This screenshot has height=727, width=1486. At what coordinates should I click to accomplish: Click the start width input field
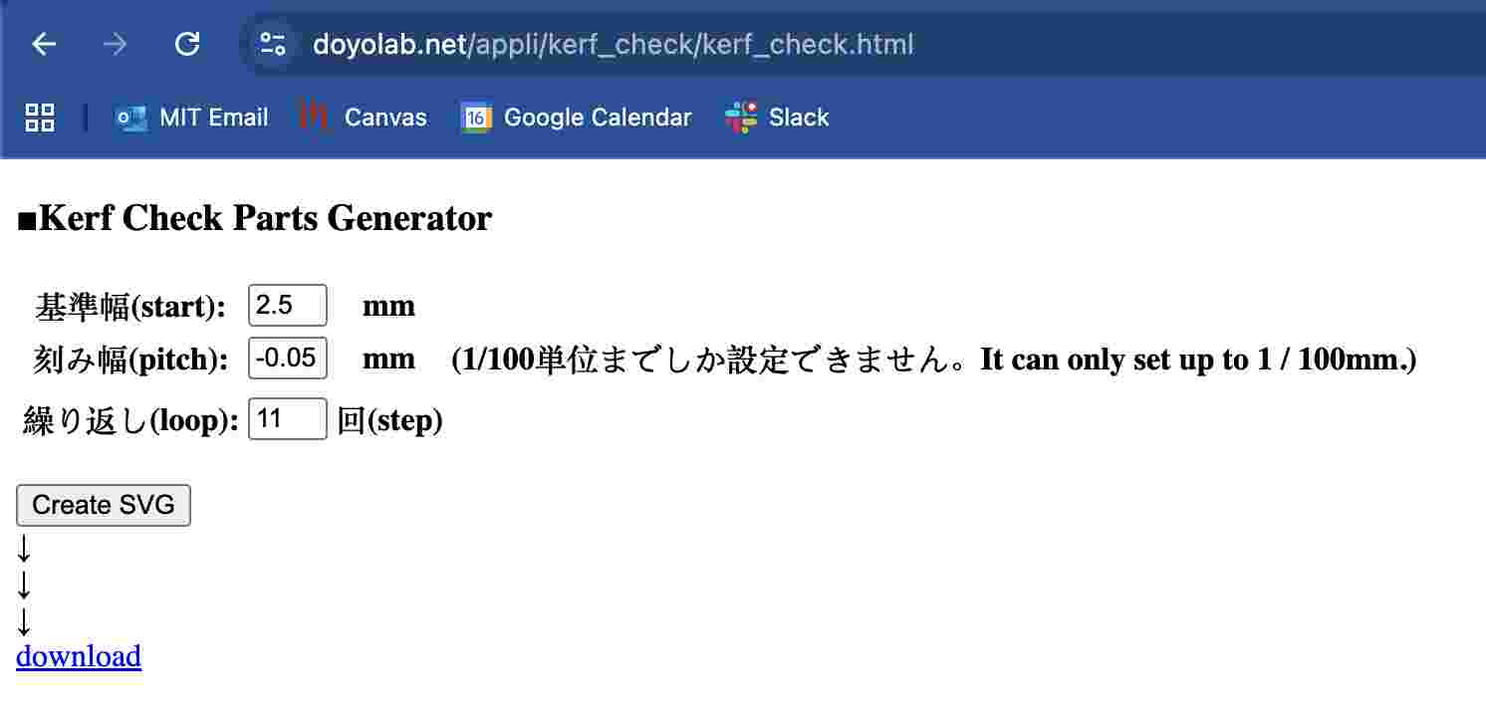(x=287, y=305)
